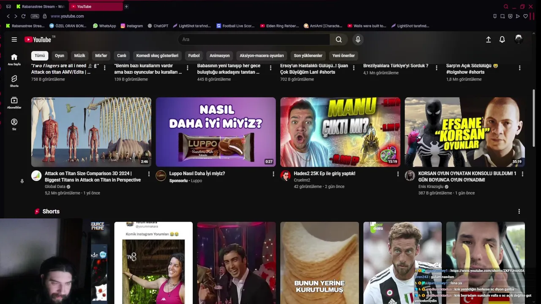Click the browser snapshot icon in toolbar
This screenshot has height=304, width=541.
pyautogui.click(x=503, y=16)
